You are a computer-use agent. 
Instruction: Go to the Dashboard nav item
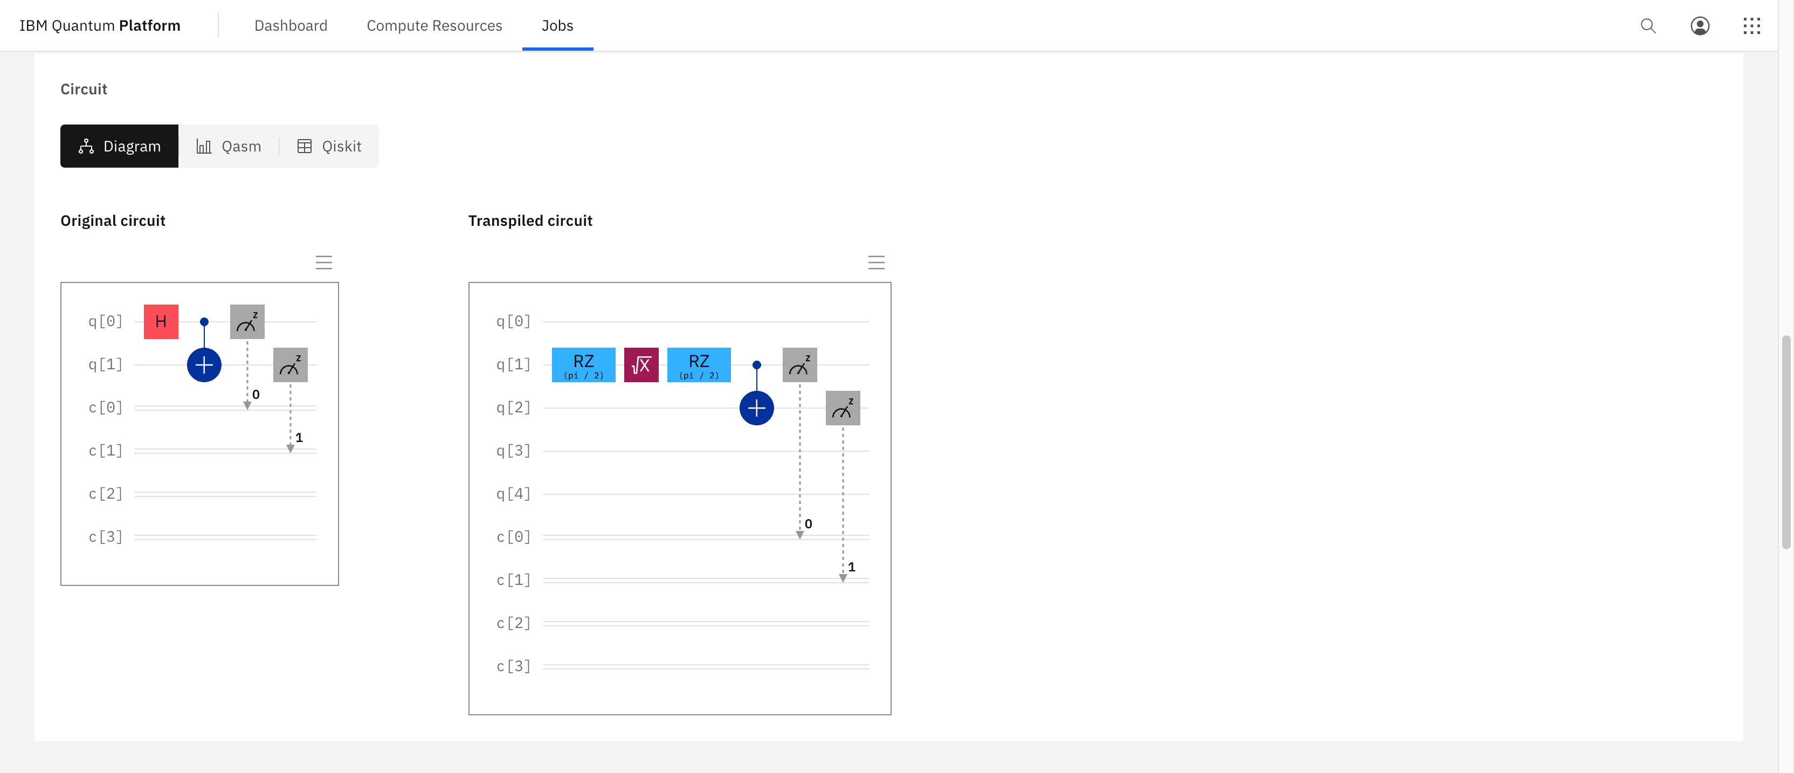pyautogui.click(x=291, y=26)
